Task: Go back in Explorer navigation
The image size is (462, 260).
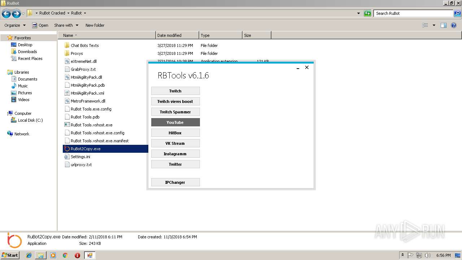Action: [x=6, y=14]
